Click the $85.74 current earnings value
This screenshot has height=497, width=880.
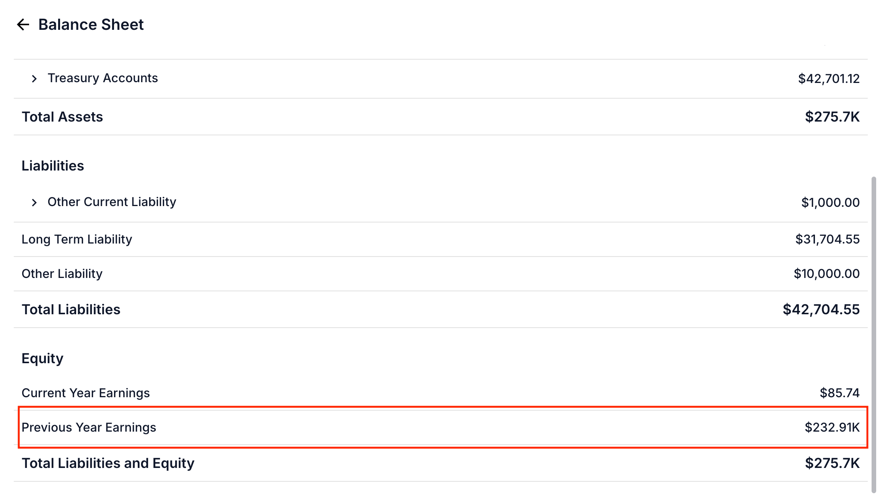[x=839, y=393]
